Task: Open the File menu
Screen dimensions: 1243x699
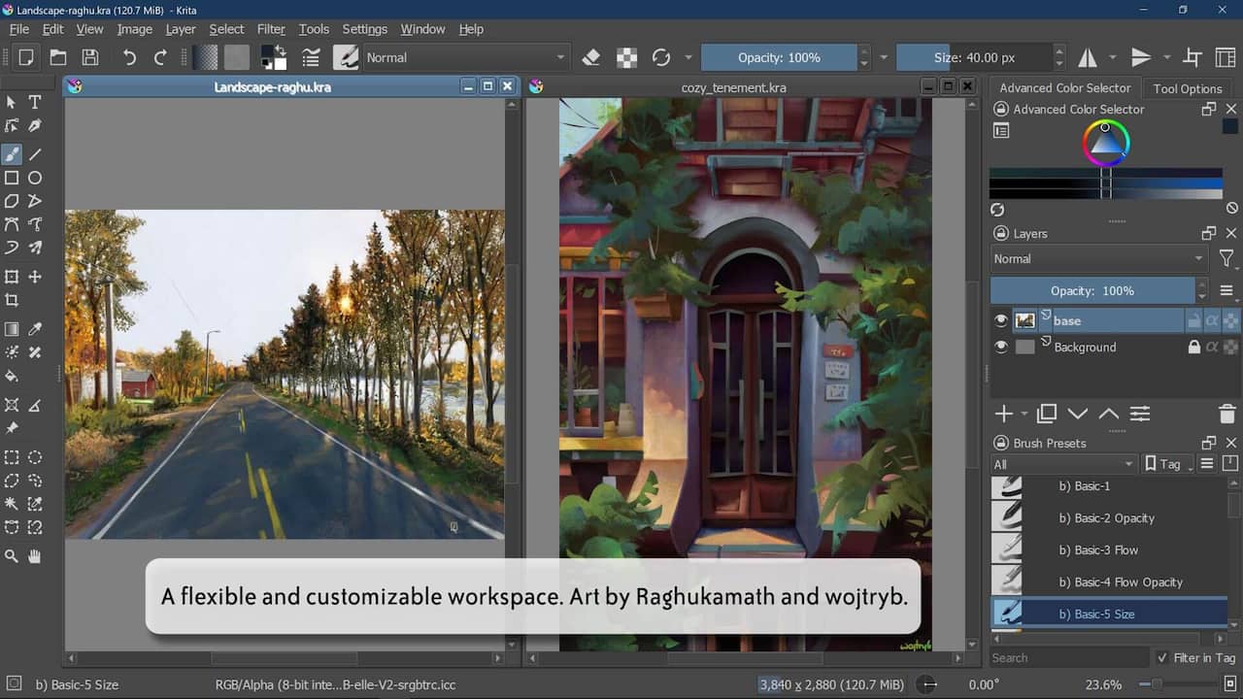Action: click(19, 29)
